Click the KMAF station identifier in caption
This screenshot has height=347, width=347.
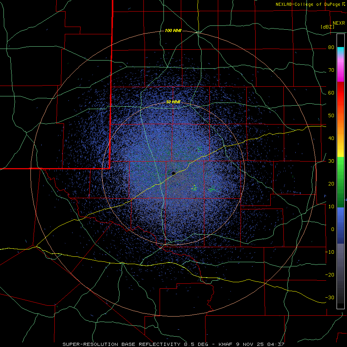[x=226, y=344]
